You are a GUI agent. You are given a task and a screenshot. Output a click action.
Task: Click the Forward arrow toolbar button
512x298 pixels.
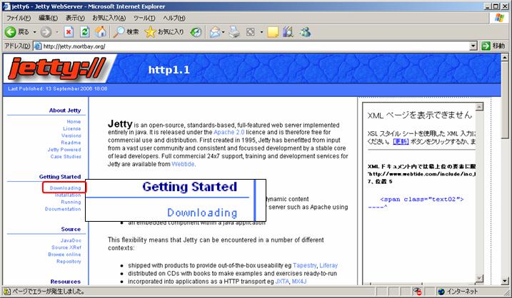click(x=46, y=31)
